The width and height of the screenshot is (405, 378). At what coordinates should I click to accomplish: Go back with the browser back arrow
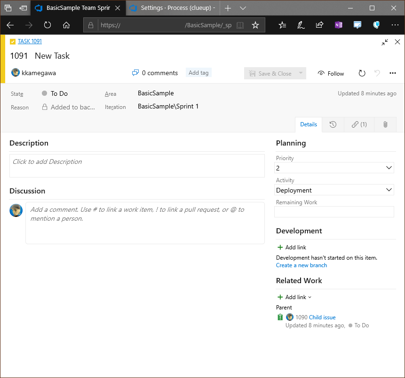coord(10,25)
